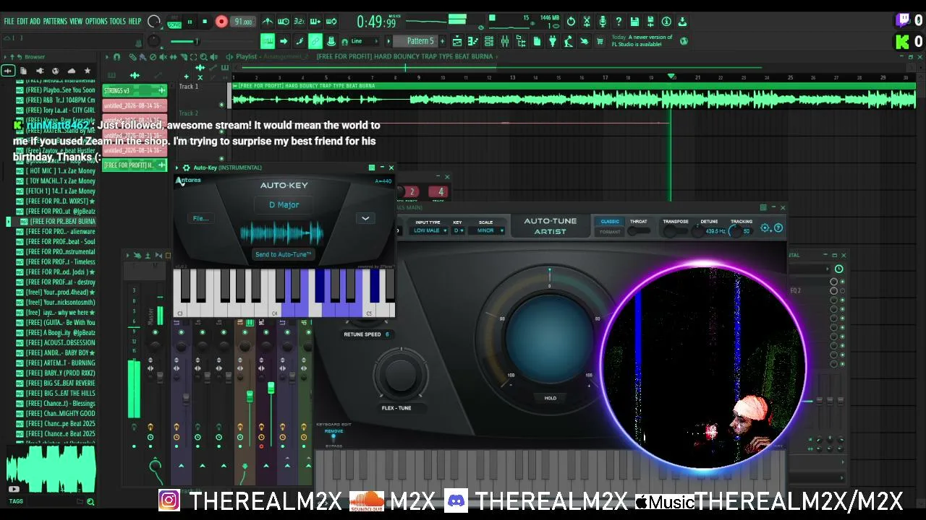Image resolution: width=926 pixels, height=520 pixels.
Task: Open the channel rack icon in toolbar
Action: point(489,41)
